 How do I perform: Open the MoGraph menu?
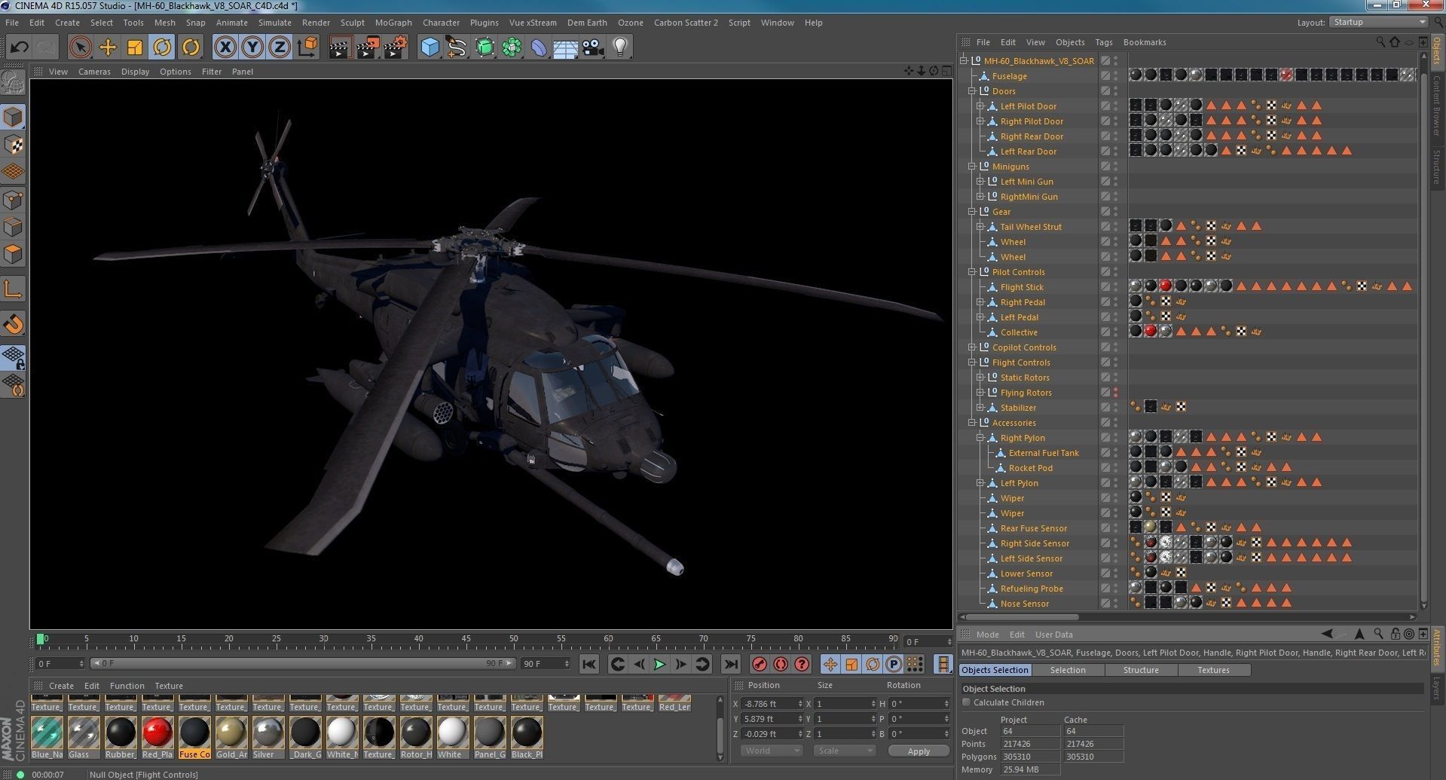(x=393, y=22)
